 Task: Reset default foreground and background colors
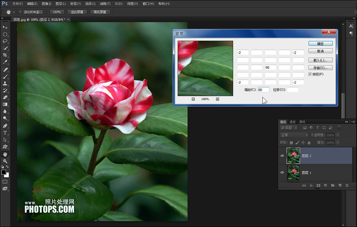tap(2, 167)
